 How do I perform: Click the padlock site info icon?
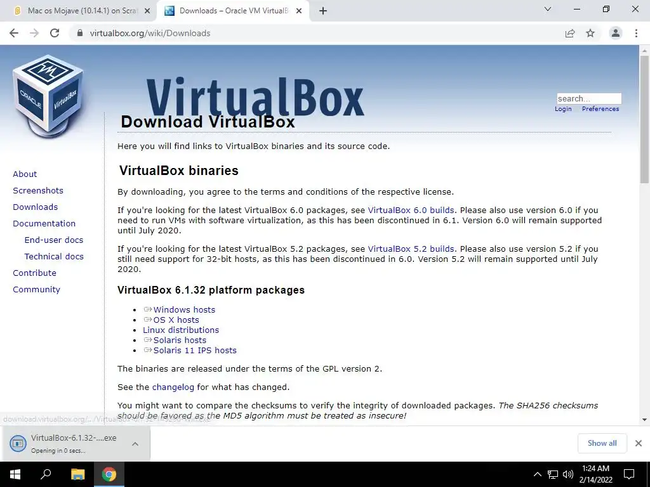point(80,33)
